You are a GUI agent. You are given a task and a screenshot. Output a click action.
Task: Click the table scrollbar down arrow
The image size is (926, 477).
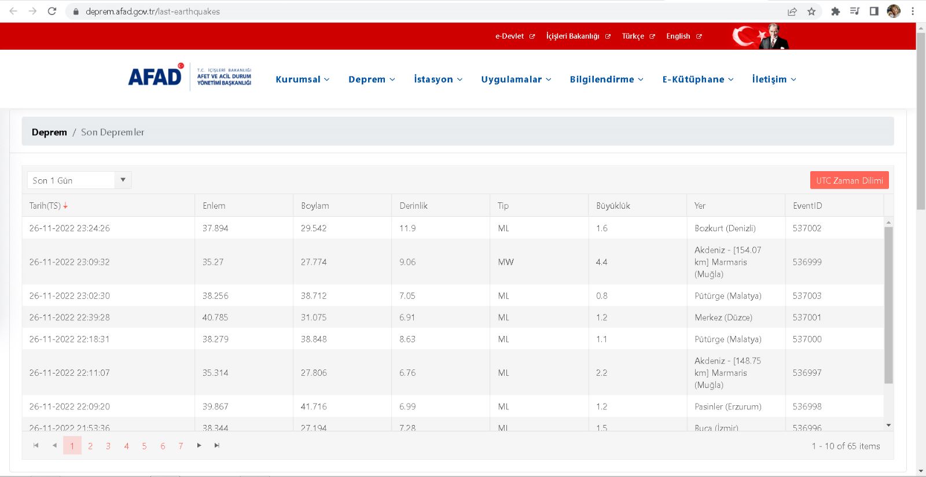click(888, 426)
